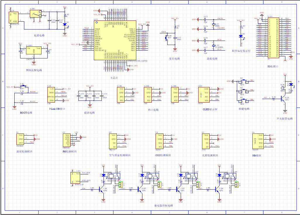
Task: Select the S_D1 power LED symbol
Action: [x=65, y=25]
